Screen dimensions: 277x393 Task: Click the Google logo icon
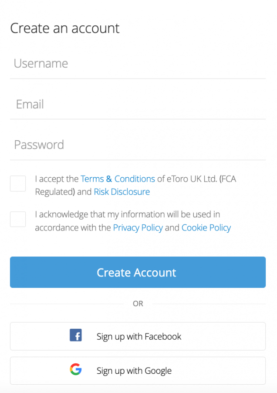pyautogui.click(x=76, y=370)
